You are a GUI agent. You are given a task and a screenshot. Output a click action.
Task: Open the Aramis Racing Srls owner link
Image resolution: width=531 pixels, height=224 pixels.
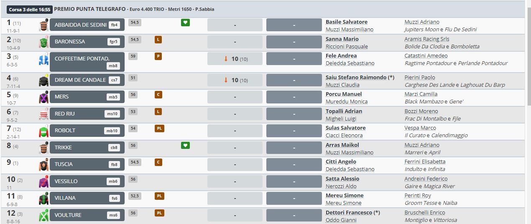click(x=427, y=39)
